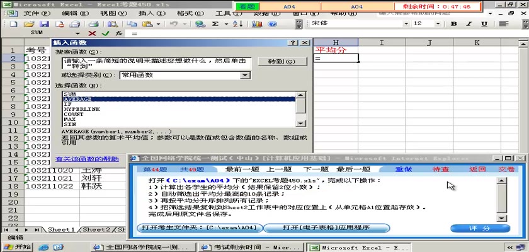Click the fx Insert Function icon

pos(118,33)
